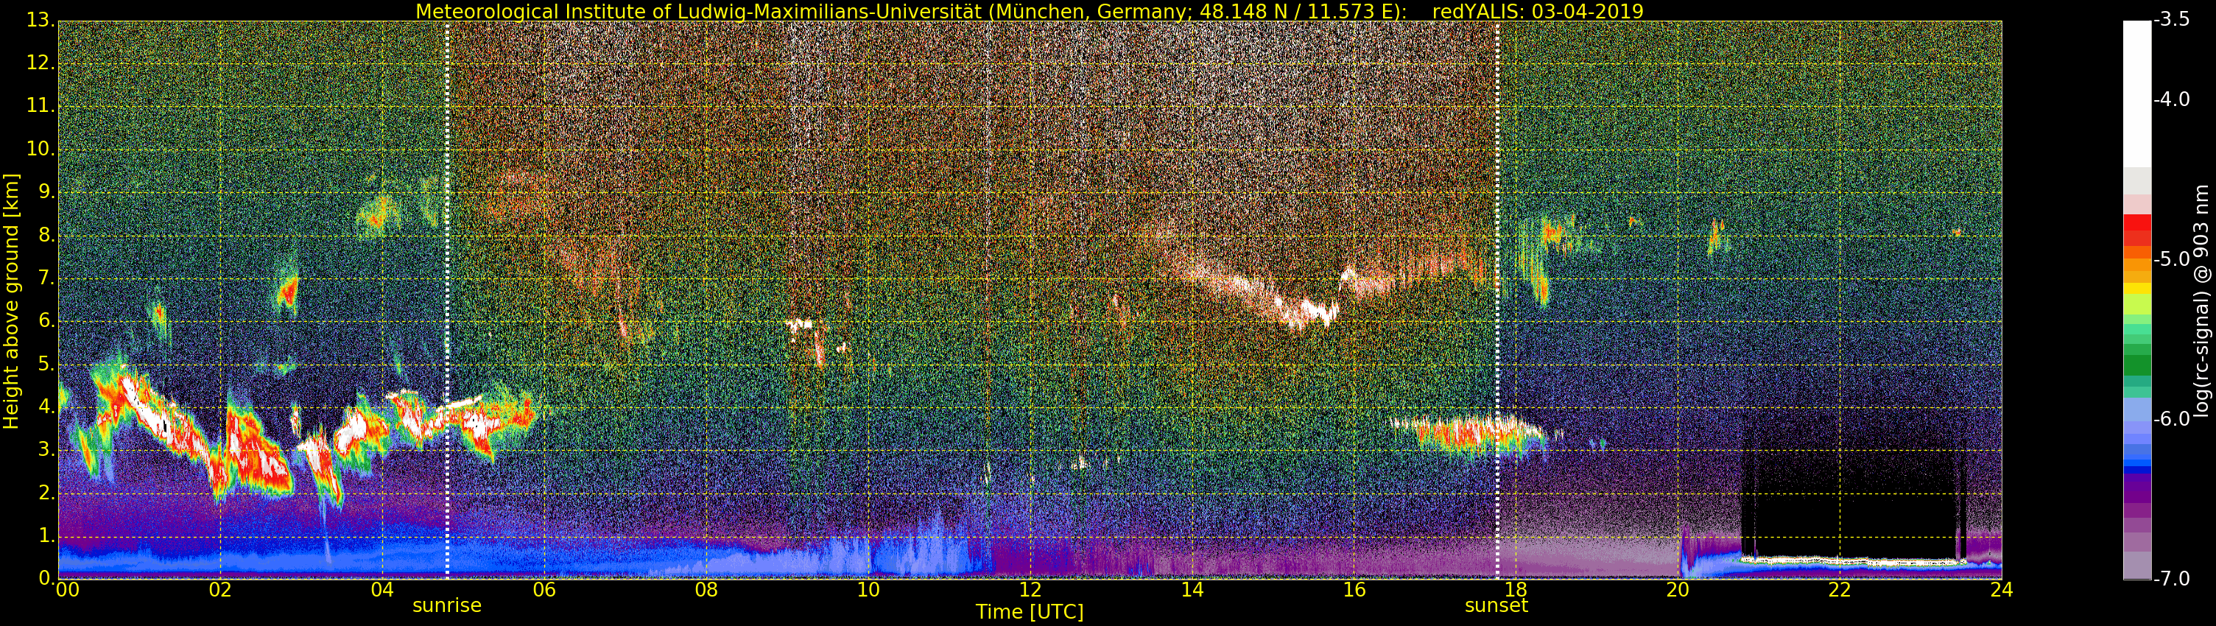Image resolution: width=2216 pixels, height=626 pixels.
Task: Click height-axis tick label 4.
Action: 45,406
